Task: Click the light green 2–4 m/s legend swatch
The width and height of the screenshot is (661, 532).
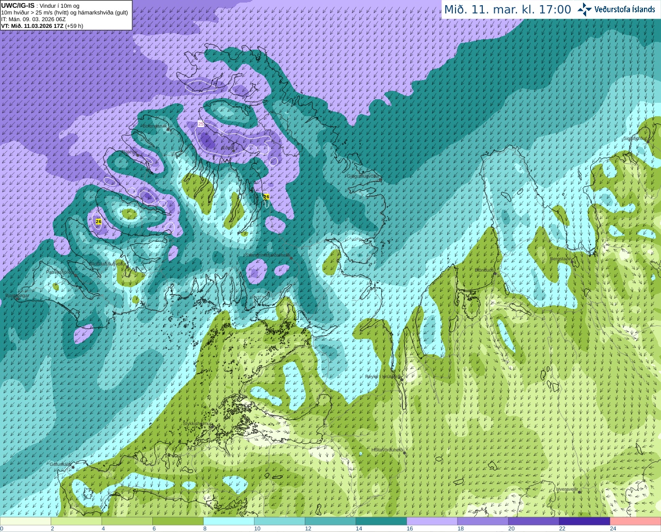Action: click(x=76, y=521)
